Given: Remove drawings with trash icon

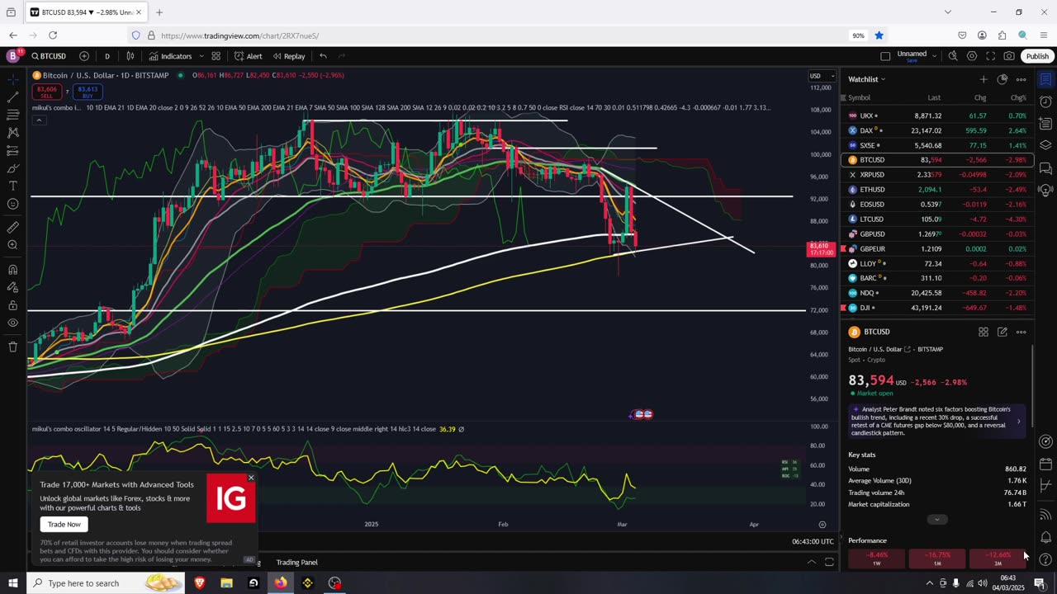Looking at the screenshot, I should pos(12,346).
